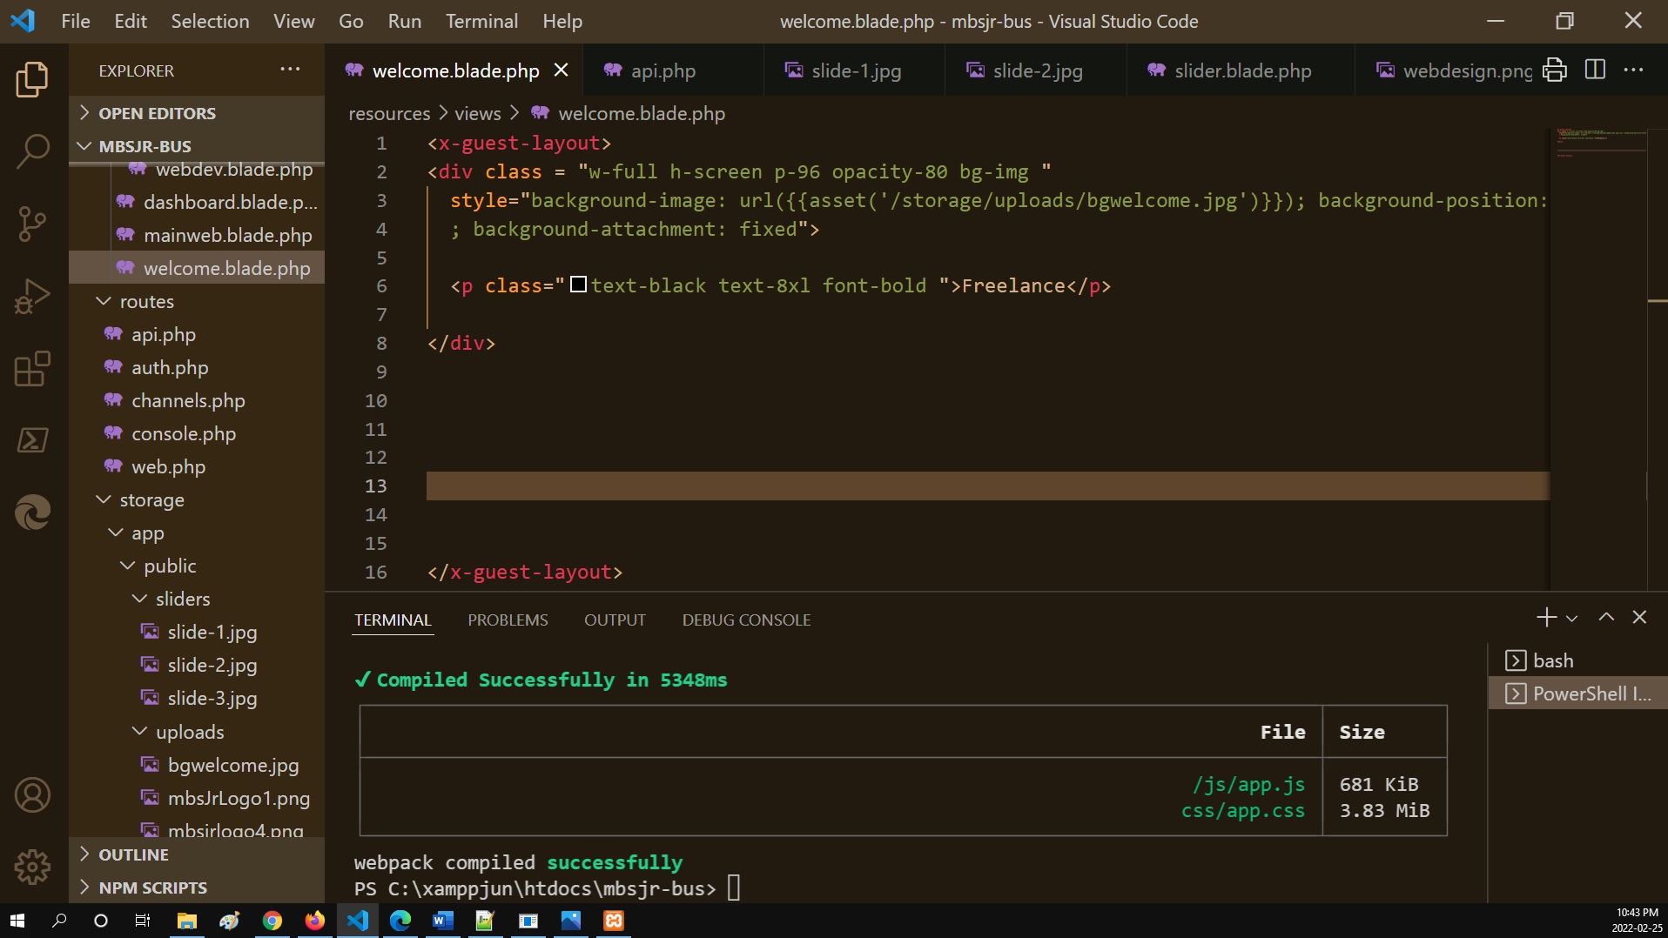Image resolution: width=1668 pixels, height=938 pixels.
Task: Open the Edit menu
Action: click(x=131, y=21)
